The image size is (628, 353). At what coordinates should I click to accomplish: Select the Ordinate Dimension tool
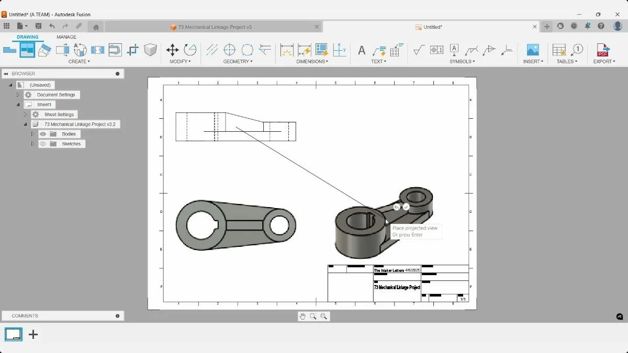[340, 50]
